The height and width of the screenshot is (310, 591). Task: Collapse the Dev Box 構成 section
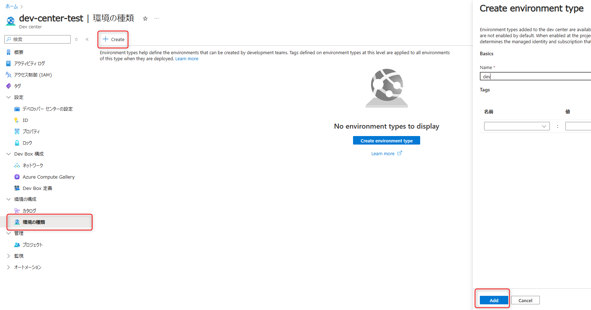click(9, 154)
